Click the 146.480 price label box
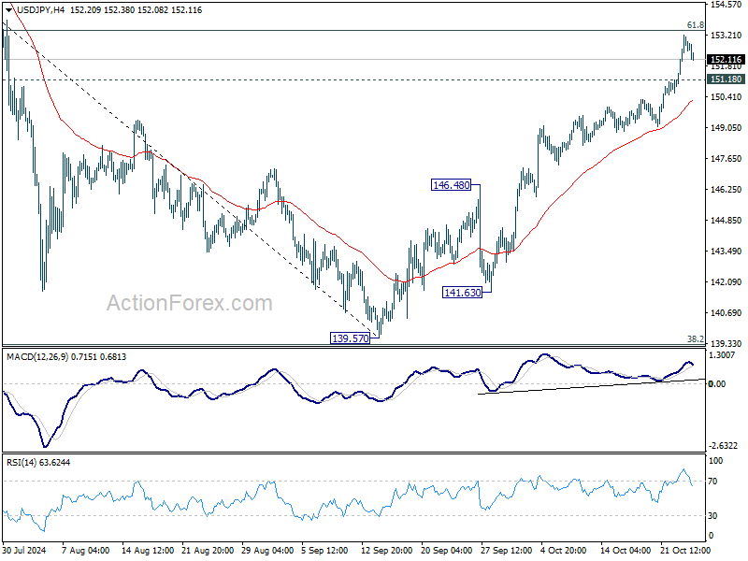This screenshot has width=748, height=561. (x=451, y=185)
